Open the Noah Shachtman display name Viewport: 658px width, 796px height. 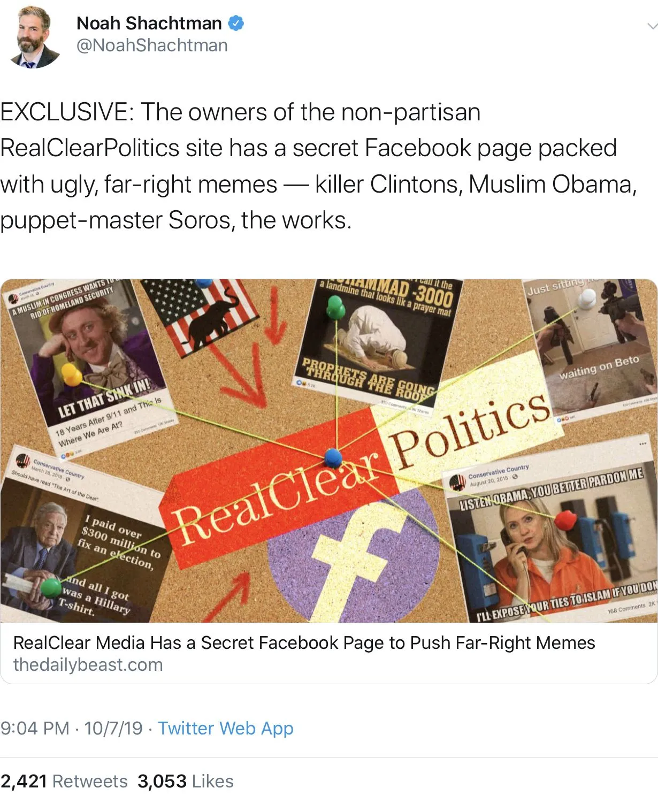coord(149,23)
